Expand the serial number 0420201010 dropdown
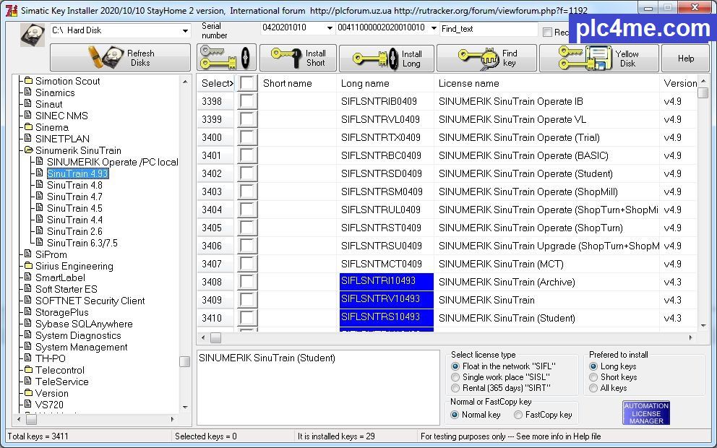Viewport: 717px width, 448px height. [329, 28]
